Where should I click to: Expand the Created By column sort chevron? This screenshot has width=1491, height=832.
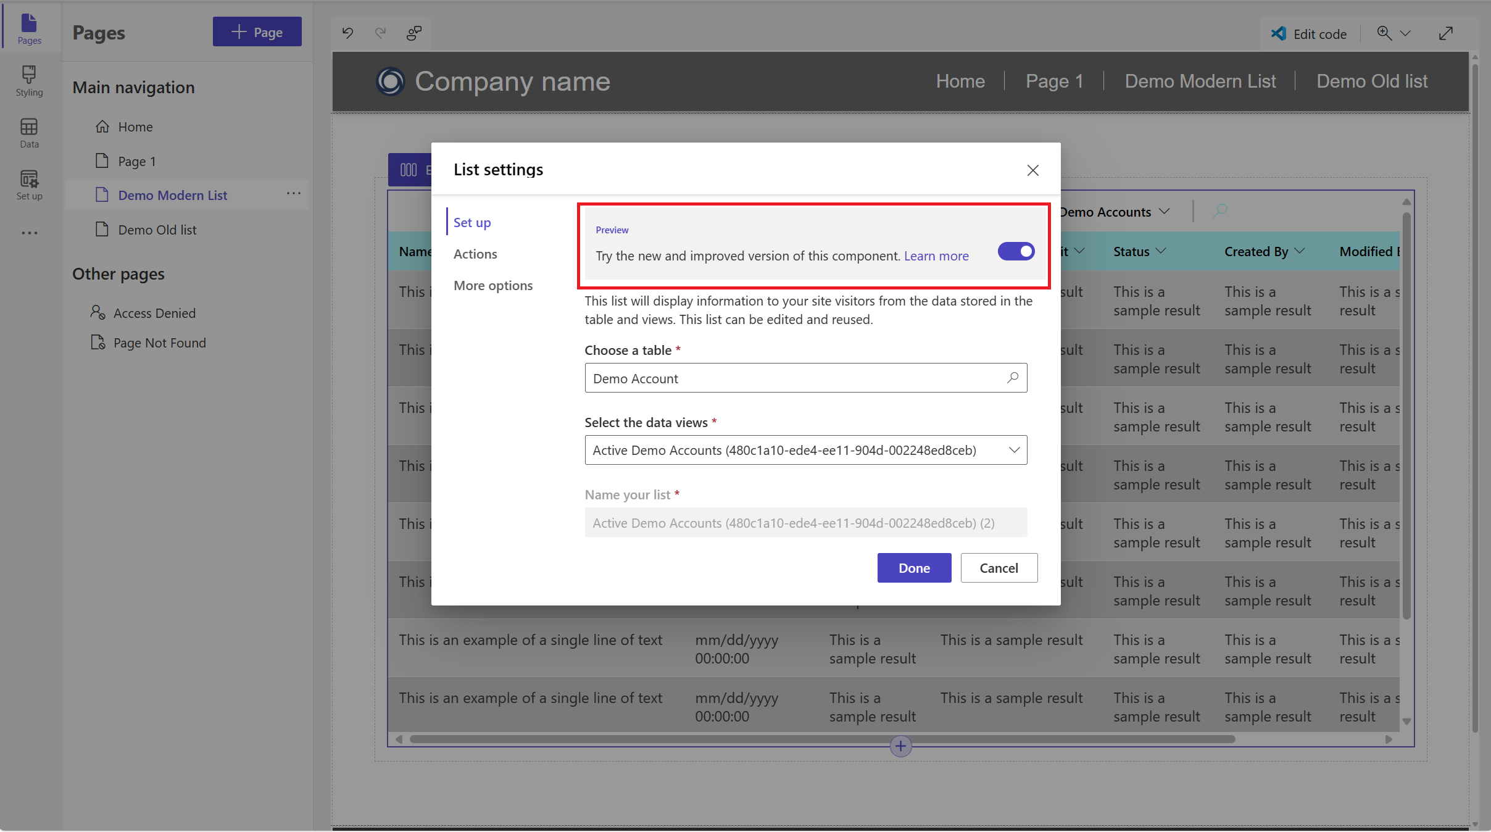1300,251
